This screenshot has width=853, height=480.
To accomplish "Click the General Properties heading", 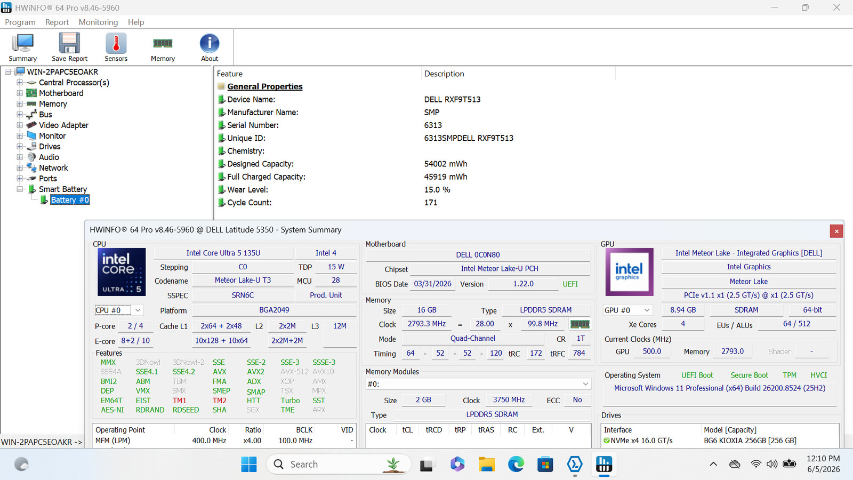I will [x=265, y=86].
